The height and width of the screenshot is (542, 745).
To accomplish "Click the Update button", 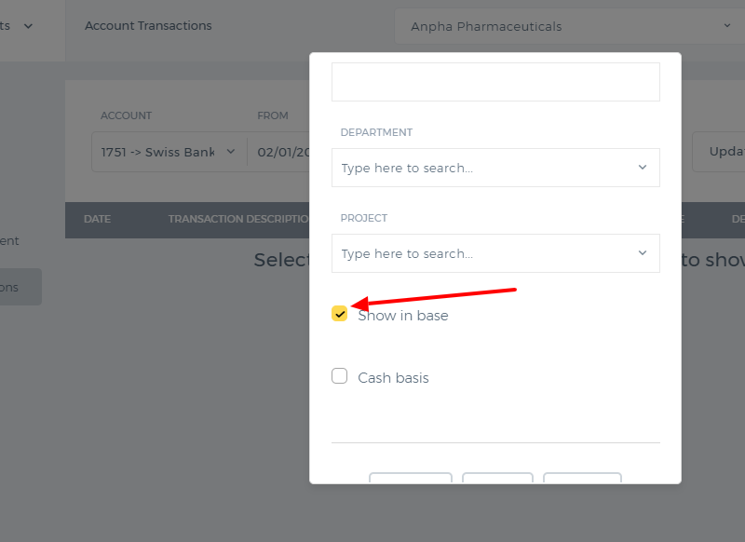I will [x=718, y=152].
